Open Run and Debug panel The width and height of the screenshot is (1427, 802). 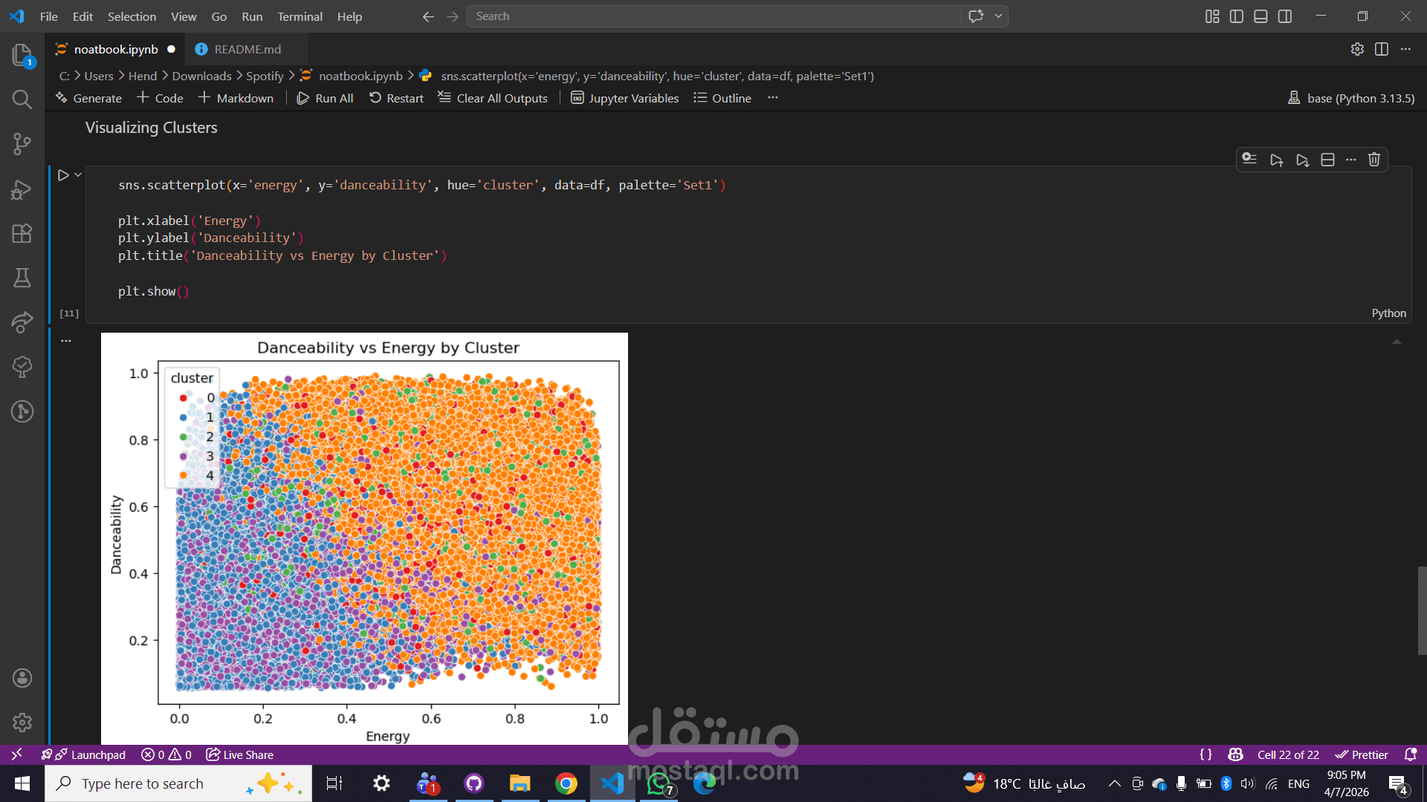(x=22, y=189)
